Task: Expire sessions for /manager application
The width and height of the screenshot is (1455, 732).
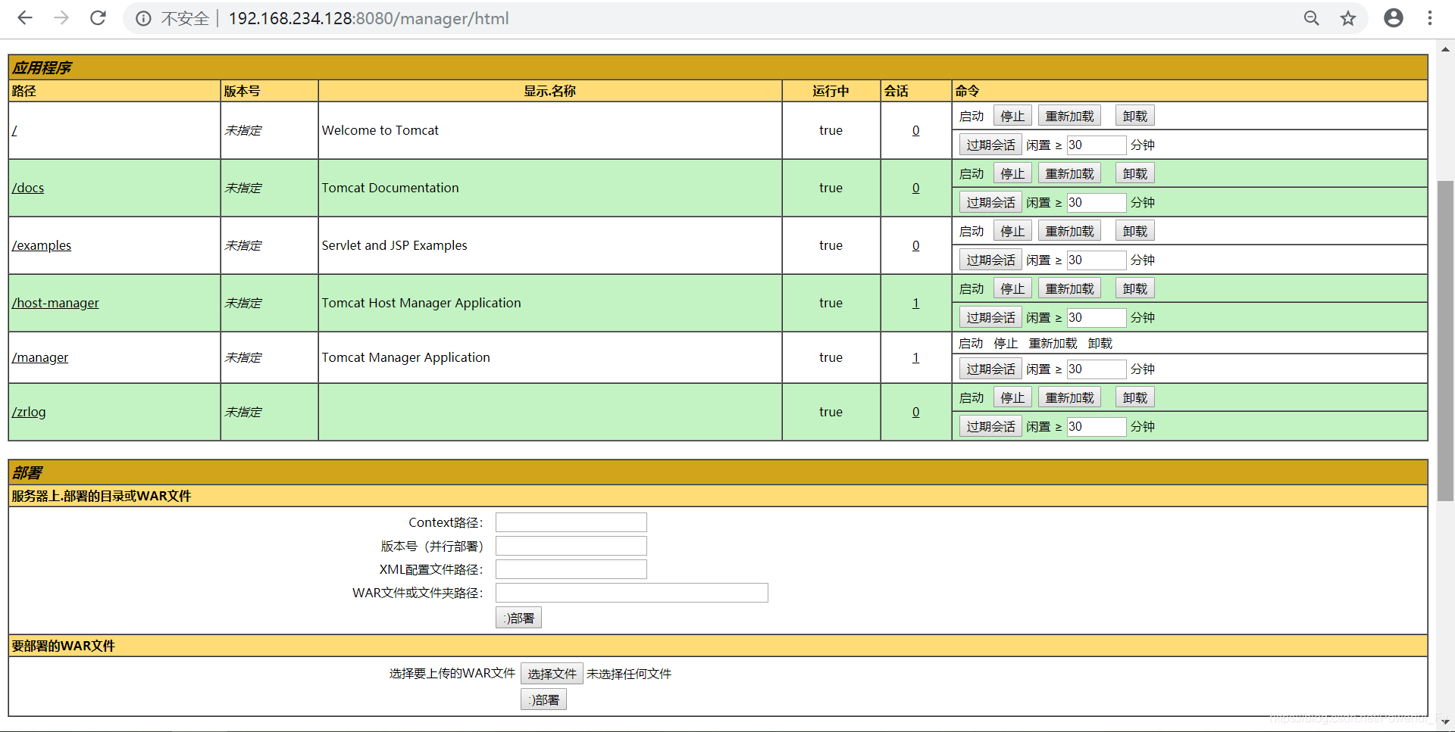Action: (990, 369)
